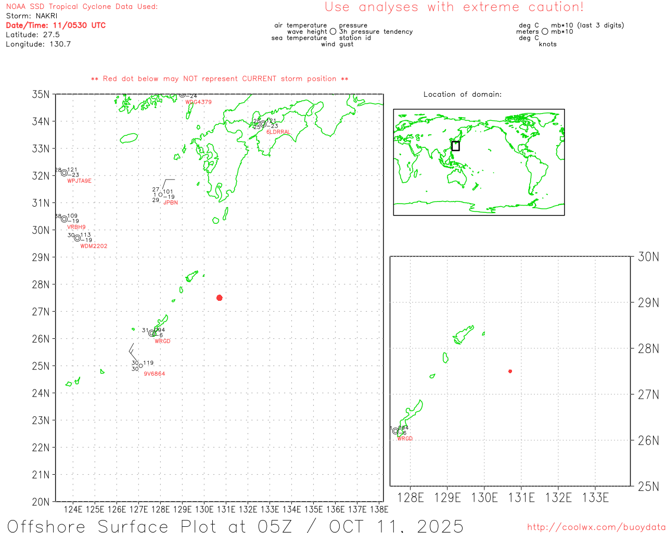The width and height of the screenshot is (666, 533).
Task: Select the WDM2202 station marker circle
Action: click(77, 238)
